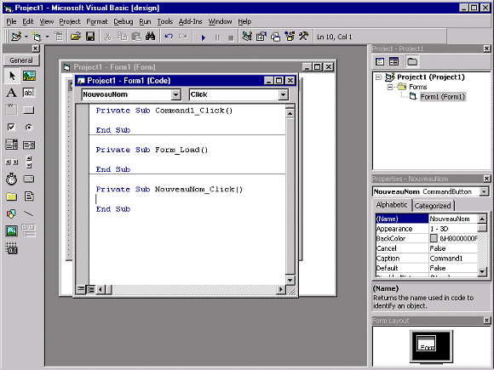Click the Open Project folder icon
Screen dimensions: 494x370
[76, 37]
